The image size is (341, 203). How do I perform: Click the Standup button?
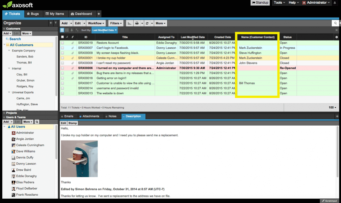coord(260,3)
